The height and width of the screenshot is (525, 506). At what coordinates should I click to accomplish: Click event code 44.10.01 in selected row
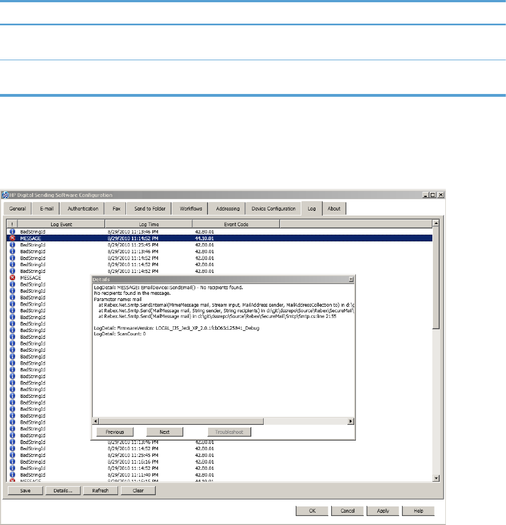[204, 239]
